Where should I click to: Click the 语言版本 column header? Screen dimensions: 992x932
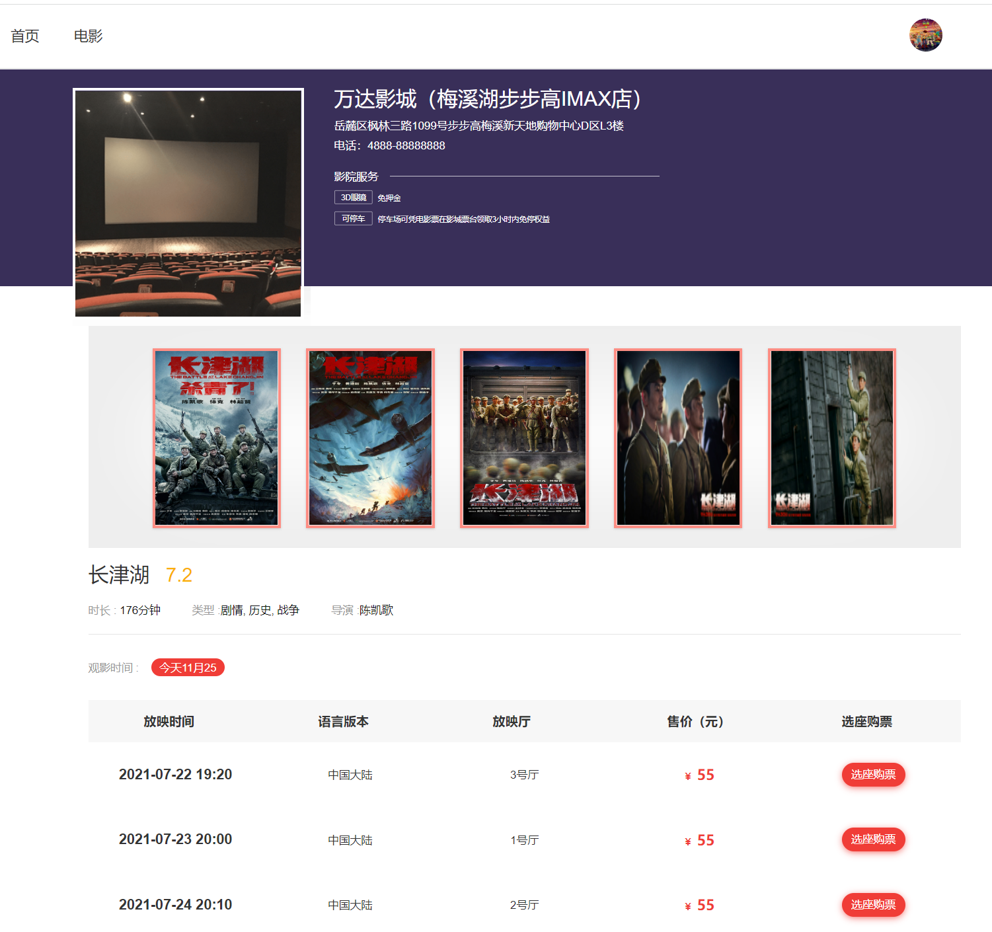point(343,722)
